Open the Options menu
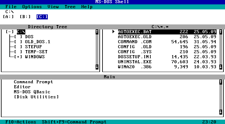Image resolution: width=225 pixels, height=124 pixels. point(32,7)
